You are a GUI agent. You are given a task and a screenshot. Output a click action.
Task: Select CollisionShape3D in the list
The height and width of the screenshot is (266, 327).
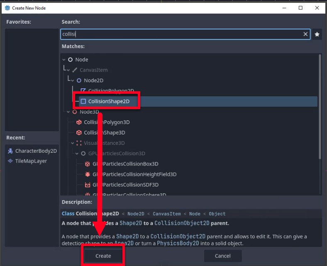coord(105,133)
